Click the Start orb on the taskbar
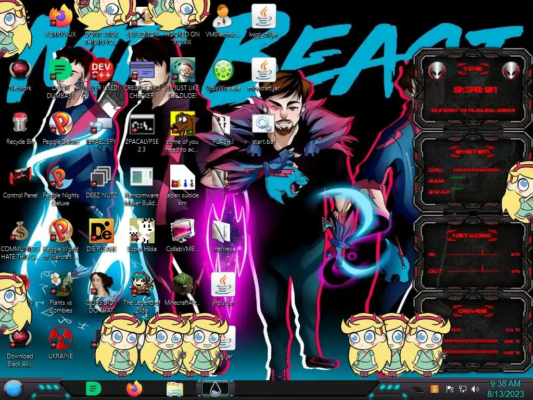This screenshot has height=400, width=533. 14,390
